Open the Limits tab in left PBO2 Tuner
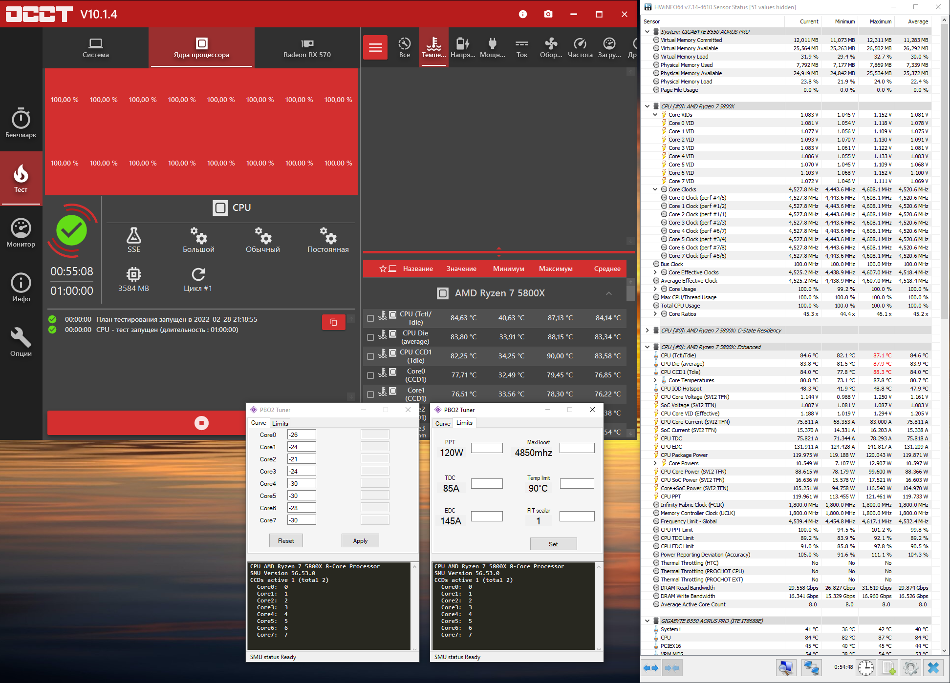950x683 pixels. tap(280, 423)
